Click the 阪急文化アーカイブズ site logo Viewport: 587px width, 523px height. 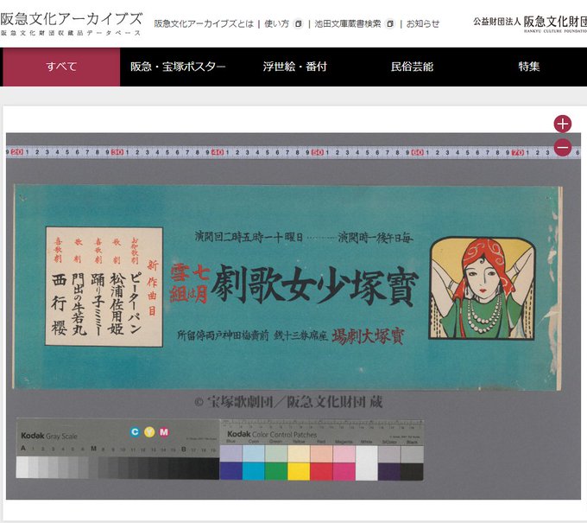[71, 23]
